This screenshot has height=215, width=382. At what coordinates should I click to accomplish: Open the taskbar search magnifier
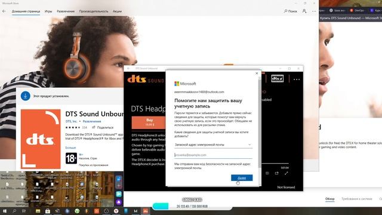tap(14, 211)
